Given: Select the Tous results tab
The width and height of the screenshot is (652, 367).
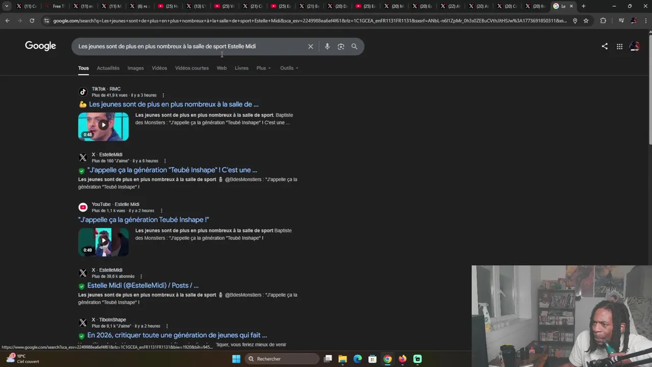Looking at the screenshot, I should pos(83,68).
